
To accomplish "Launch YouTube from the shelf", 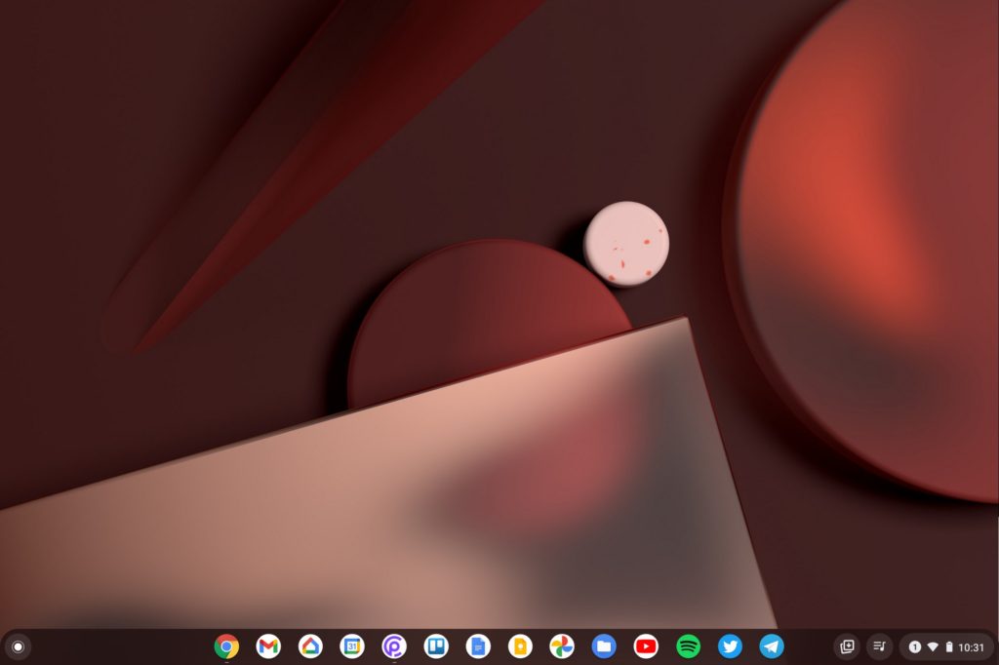I will pyautogui.click(x=646, y=647).
